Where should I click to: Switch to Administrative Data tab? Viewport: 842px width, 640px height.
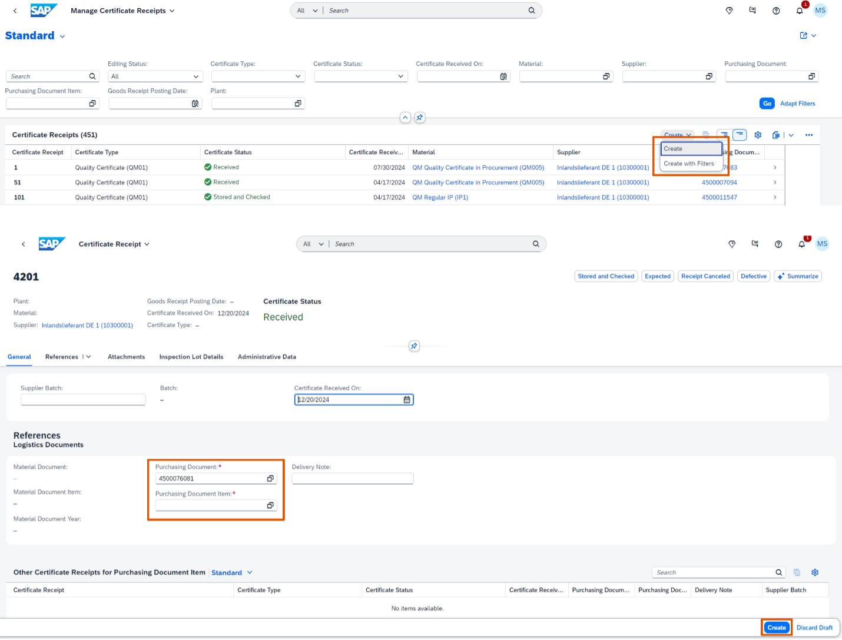(267, 357)
